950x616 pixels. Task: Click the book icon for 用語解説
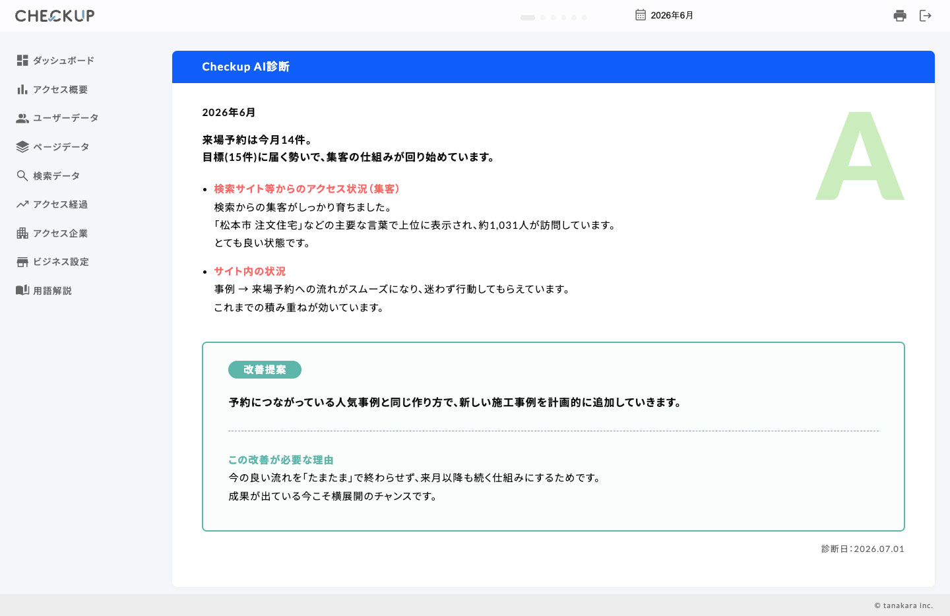22,290
